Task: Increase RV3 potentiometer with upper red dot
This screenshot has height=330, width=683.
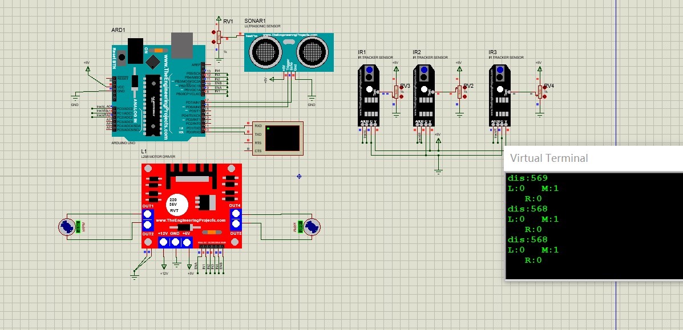Action: point(402,88)
